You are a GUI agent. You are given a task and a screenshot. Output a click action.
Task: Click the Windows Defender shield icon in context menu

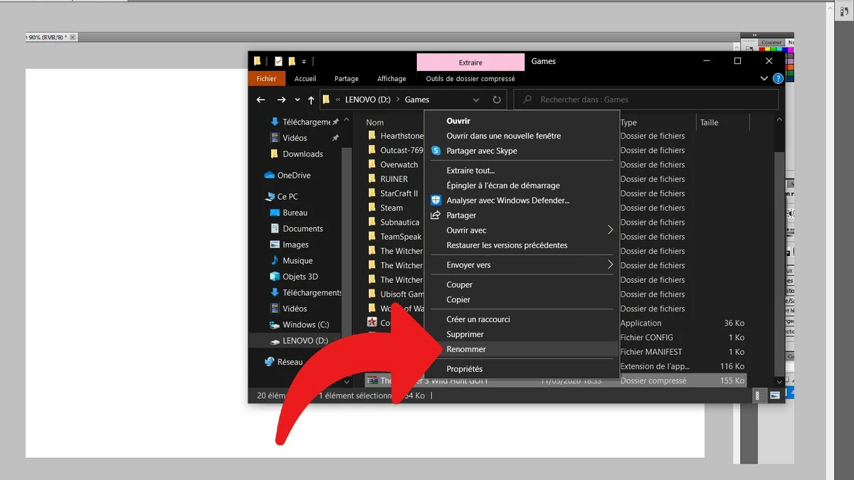[x=435, y=200]
